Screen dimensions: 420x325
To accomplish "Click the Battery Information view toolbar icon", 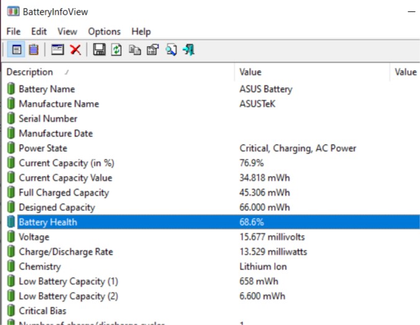I will 17,50.
